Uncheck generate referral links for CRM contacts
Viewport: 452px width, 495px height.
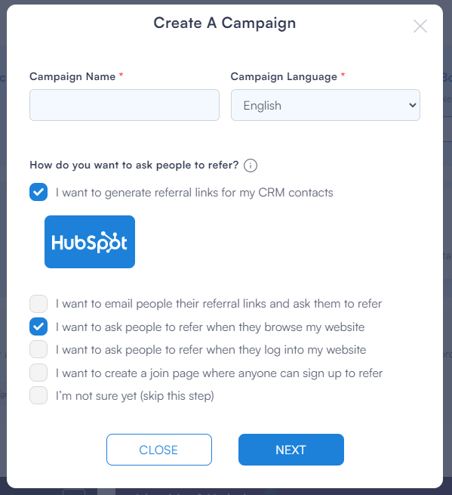(x=38, y=192)
